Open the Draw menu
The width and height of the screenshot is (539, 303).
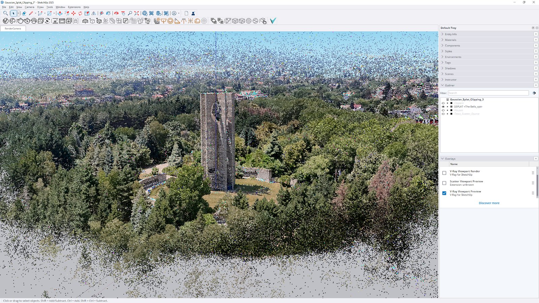pyautogui.click(x=40, y=7)
